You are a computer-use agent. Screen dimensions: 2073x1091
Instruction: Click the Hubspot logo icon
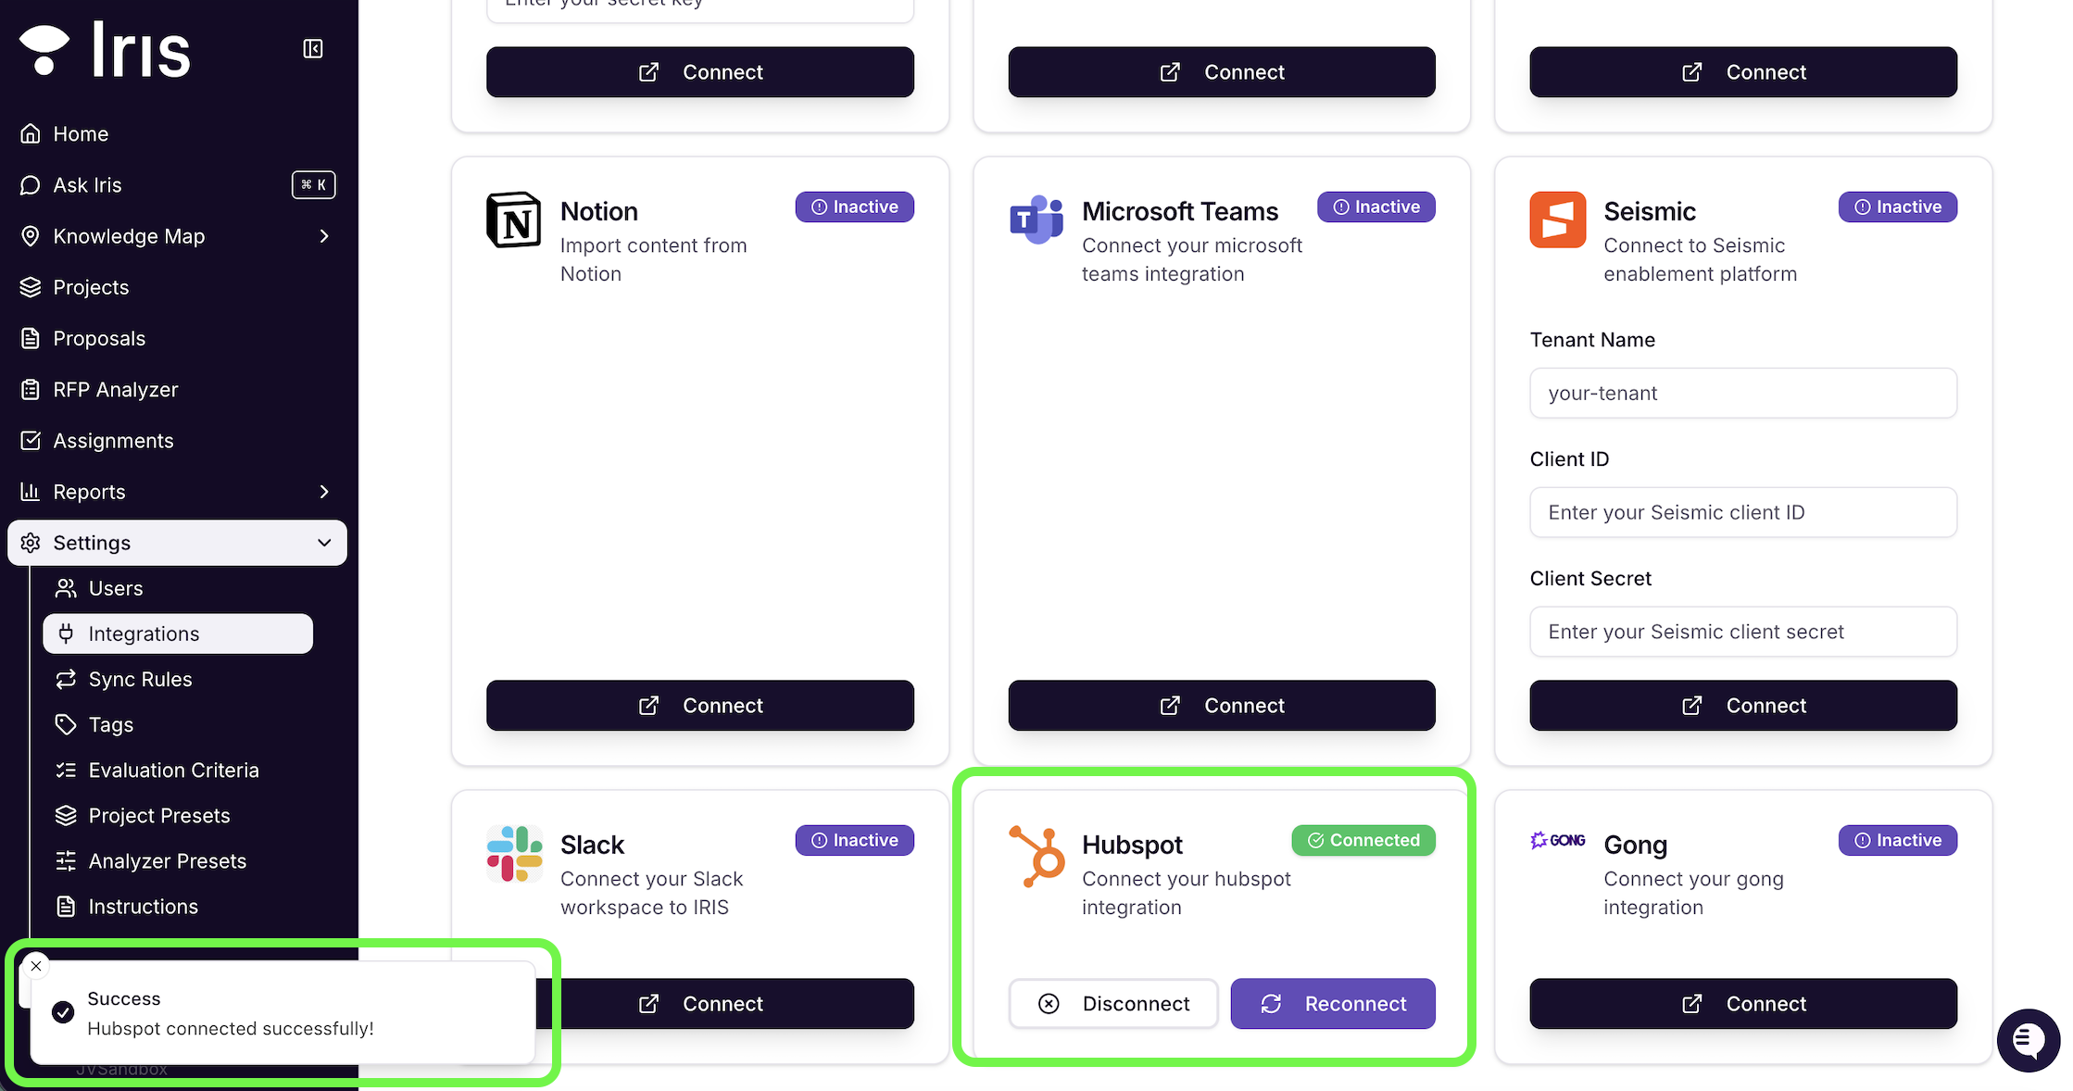[1036, 856]
